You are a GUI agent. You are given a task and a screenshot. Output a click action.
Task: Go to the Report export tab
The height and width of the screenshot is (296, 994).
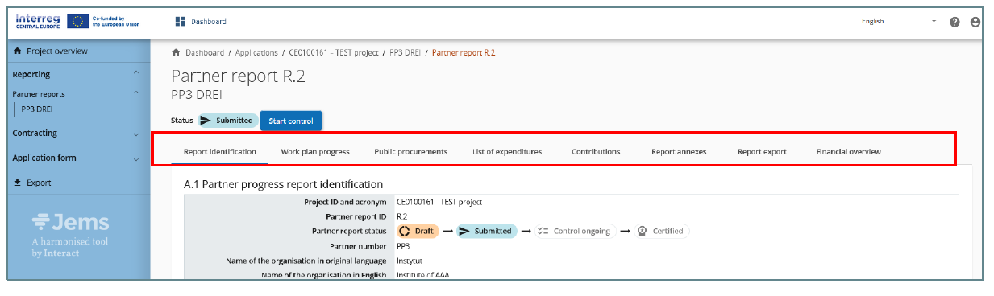click(x=762, y=151)
